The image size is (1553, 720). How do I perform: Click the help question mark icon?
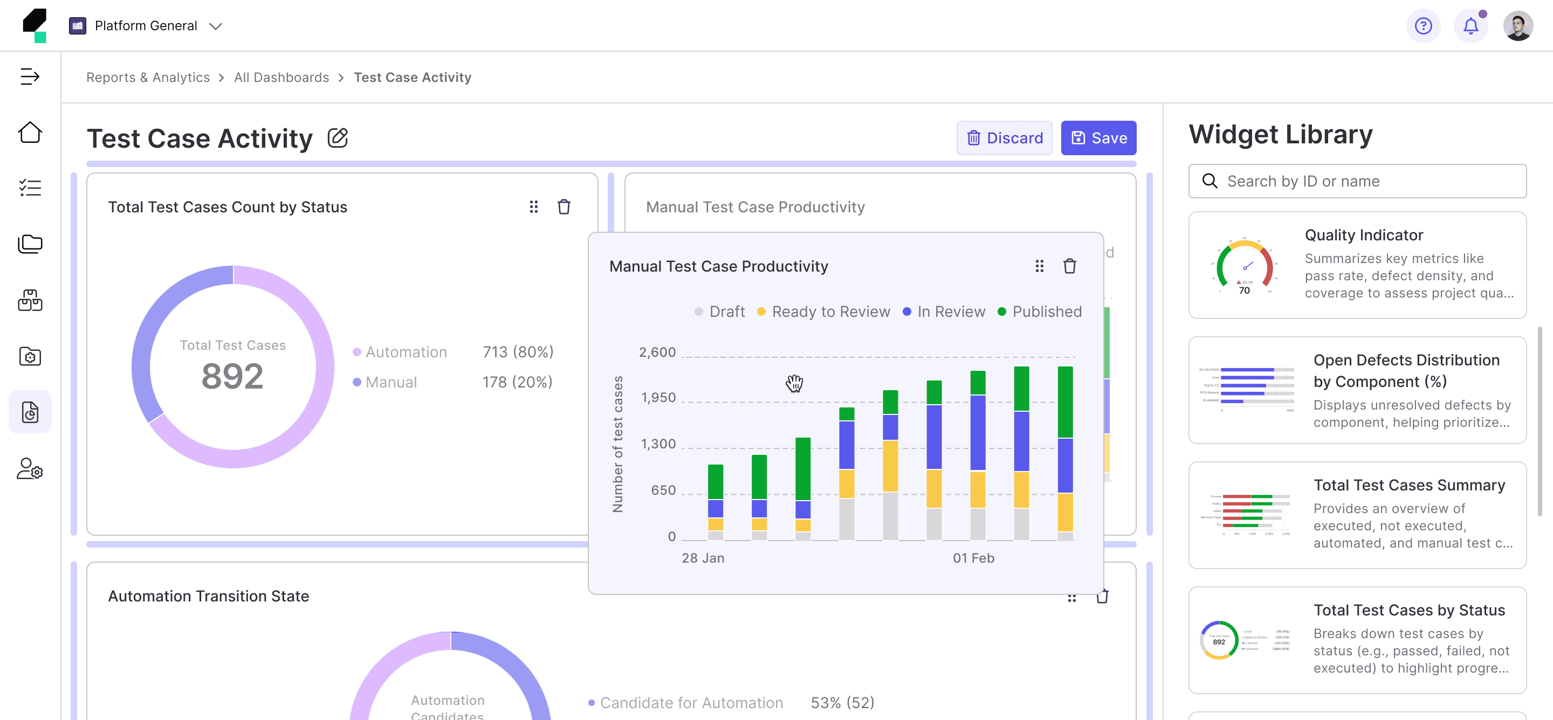tap(1423, 26)
